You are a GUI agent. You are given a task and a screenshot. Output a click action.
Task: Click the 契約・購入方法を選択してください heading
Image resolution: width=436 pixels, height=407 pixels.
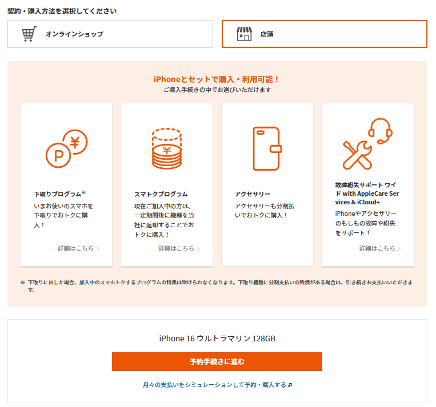[62, 11]
